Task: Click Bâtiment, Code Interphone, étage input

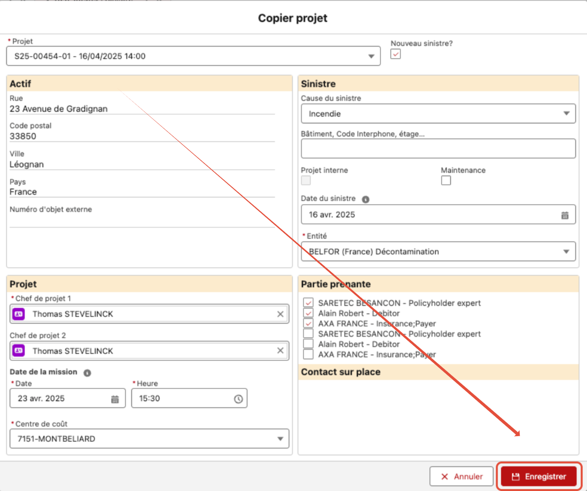Action: (x=438, y=148)
